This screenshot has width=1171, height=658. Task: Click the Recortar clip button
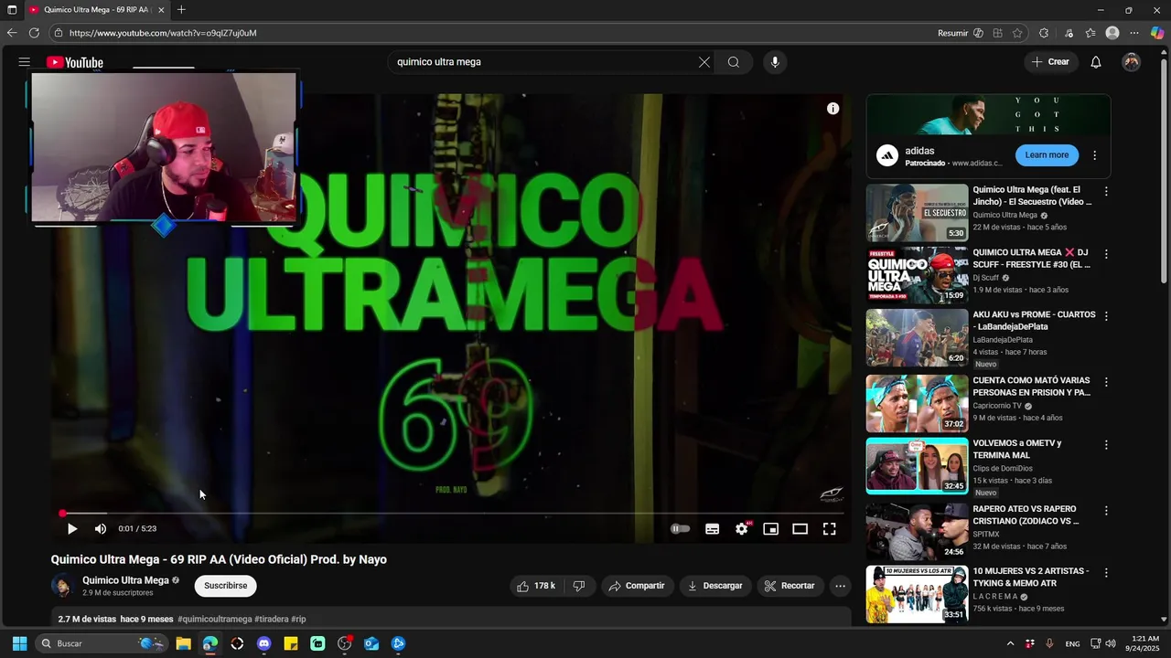pos(790,586)
